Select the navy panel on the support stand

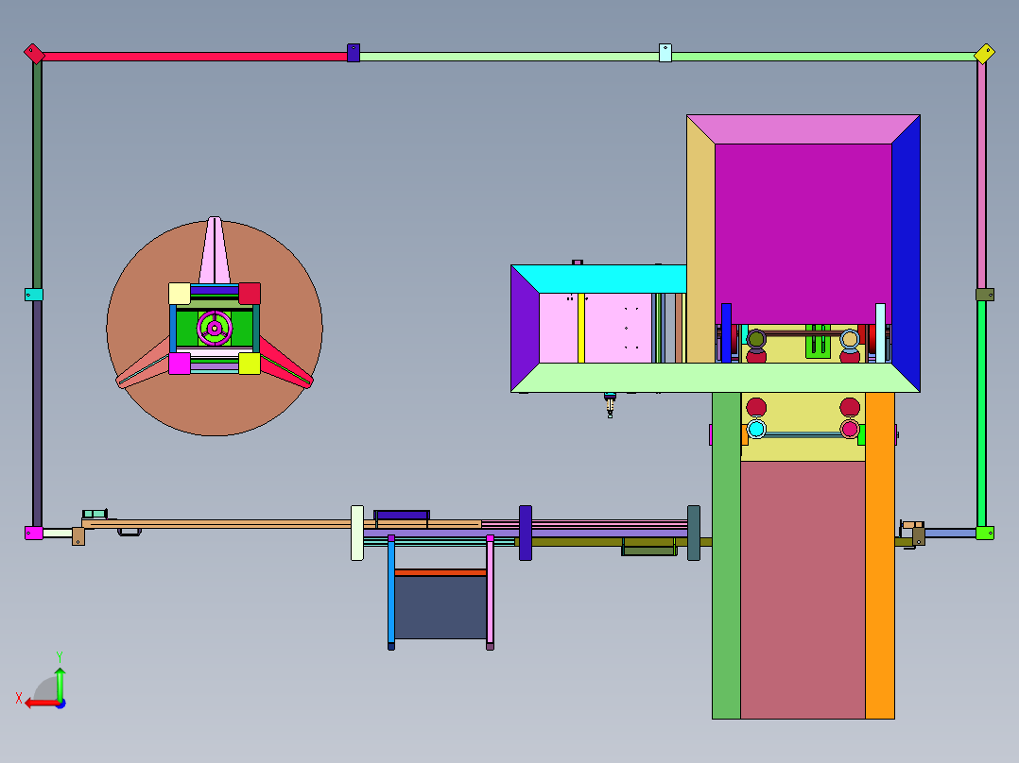pos(440,608)
